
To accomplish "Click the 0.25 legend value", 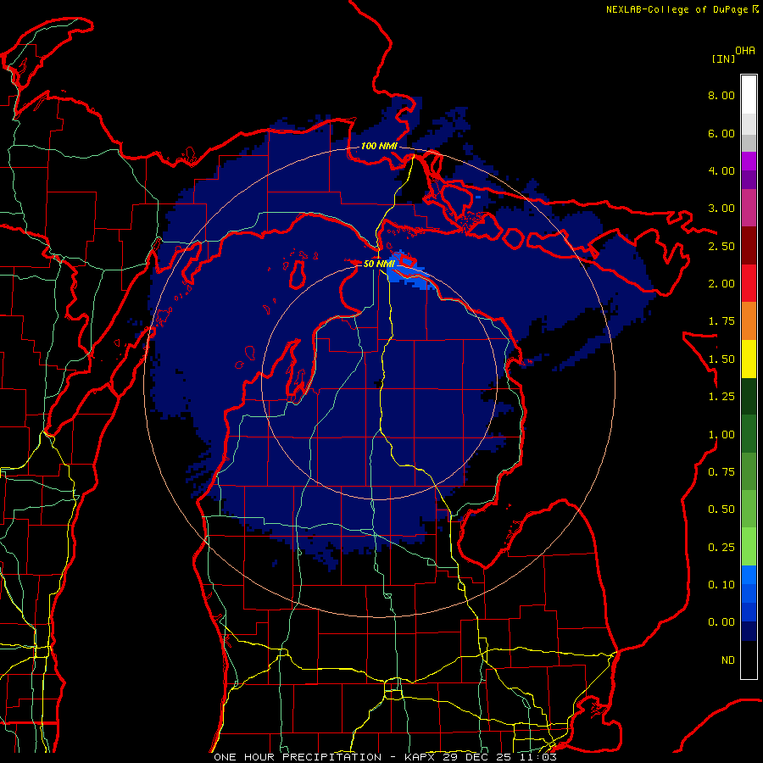I will (x=721, y=548).
